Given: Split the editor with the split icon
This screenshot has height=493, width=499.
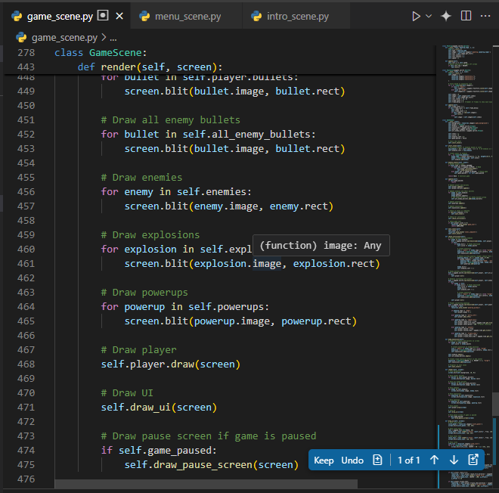Looking at the screenshot, I should 466,16.
